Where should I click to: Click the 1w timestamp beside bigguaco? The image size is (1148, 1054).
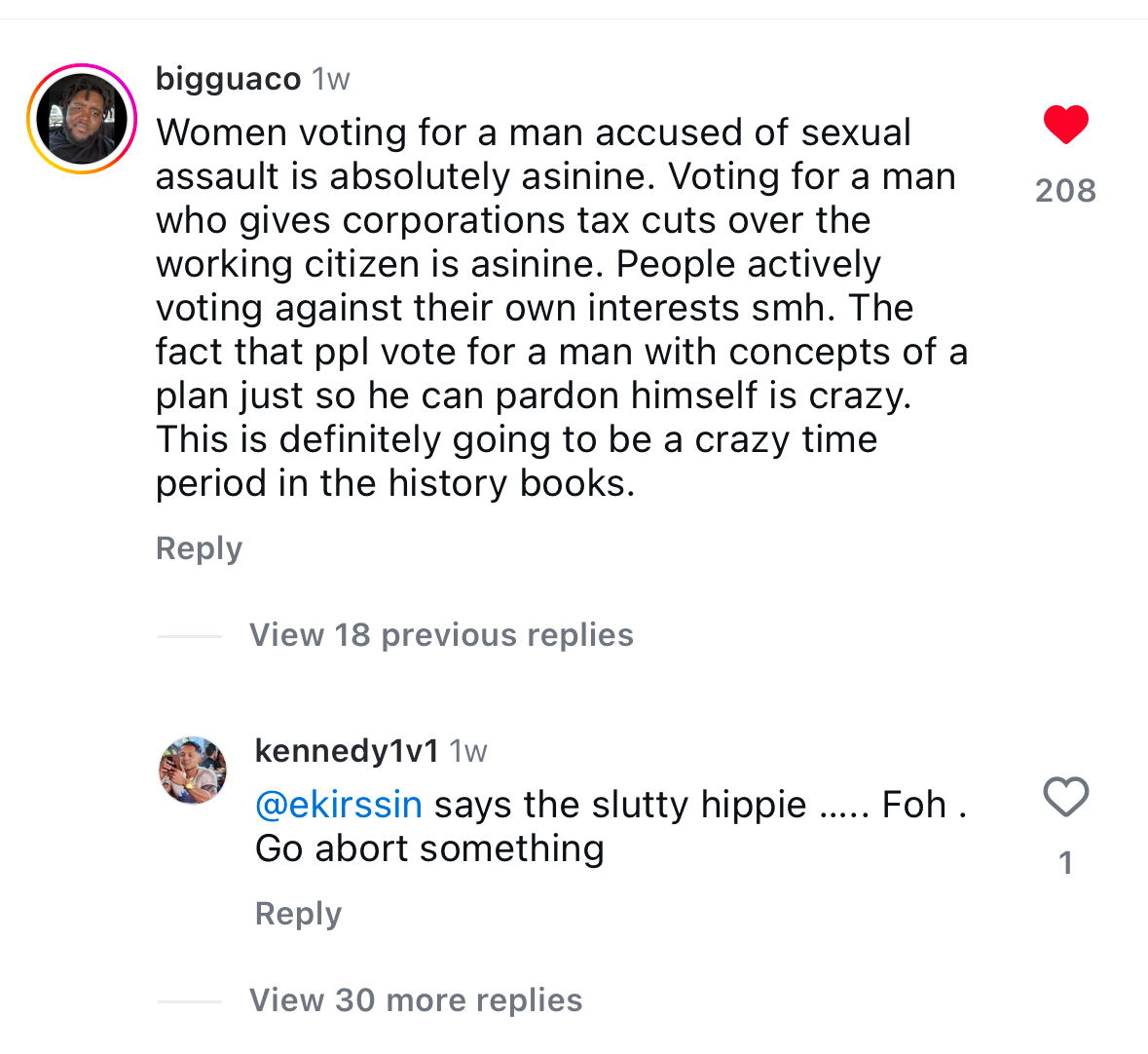pyautogui.click(x=331, y=79)
